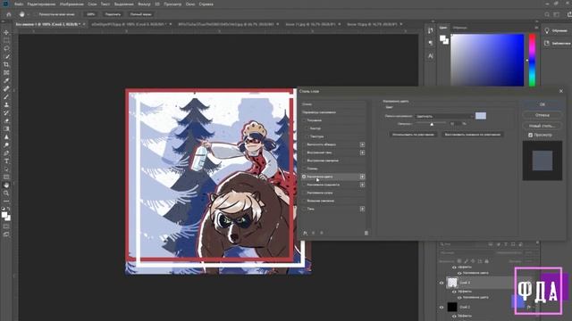Open the Обучение (Learn) panel

(557, 30)
